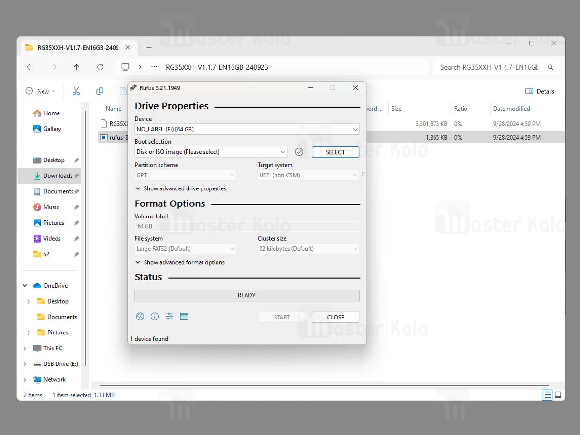Switch Explorer to large thumbnails view icon
580x435 pixels.
558,395
